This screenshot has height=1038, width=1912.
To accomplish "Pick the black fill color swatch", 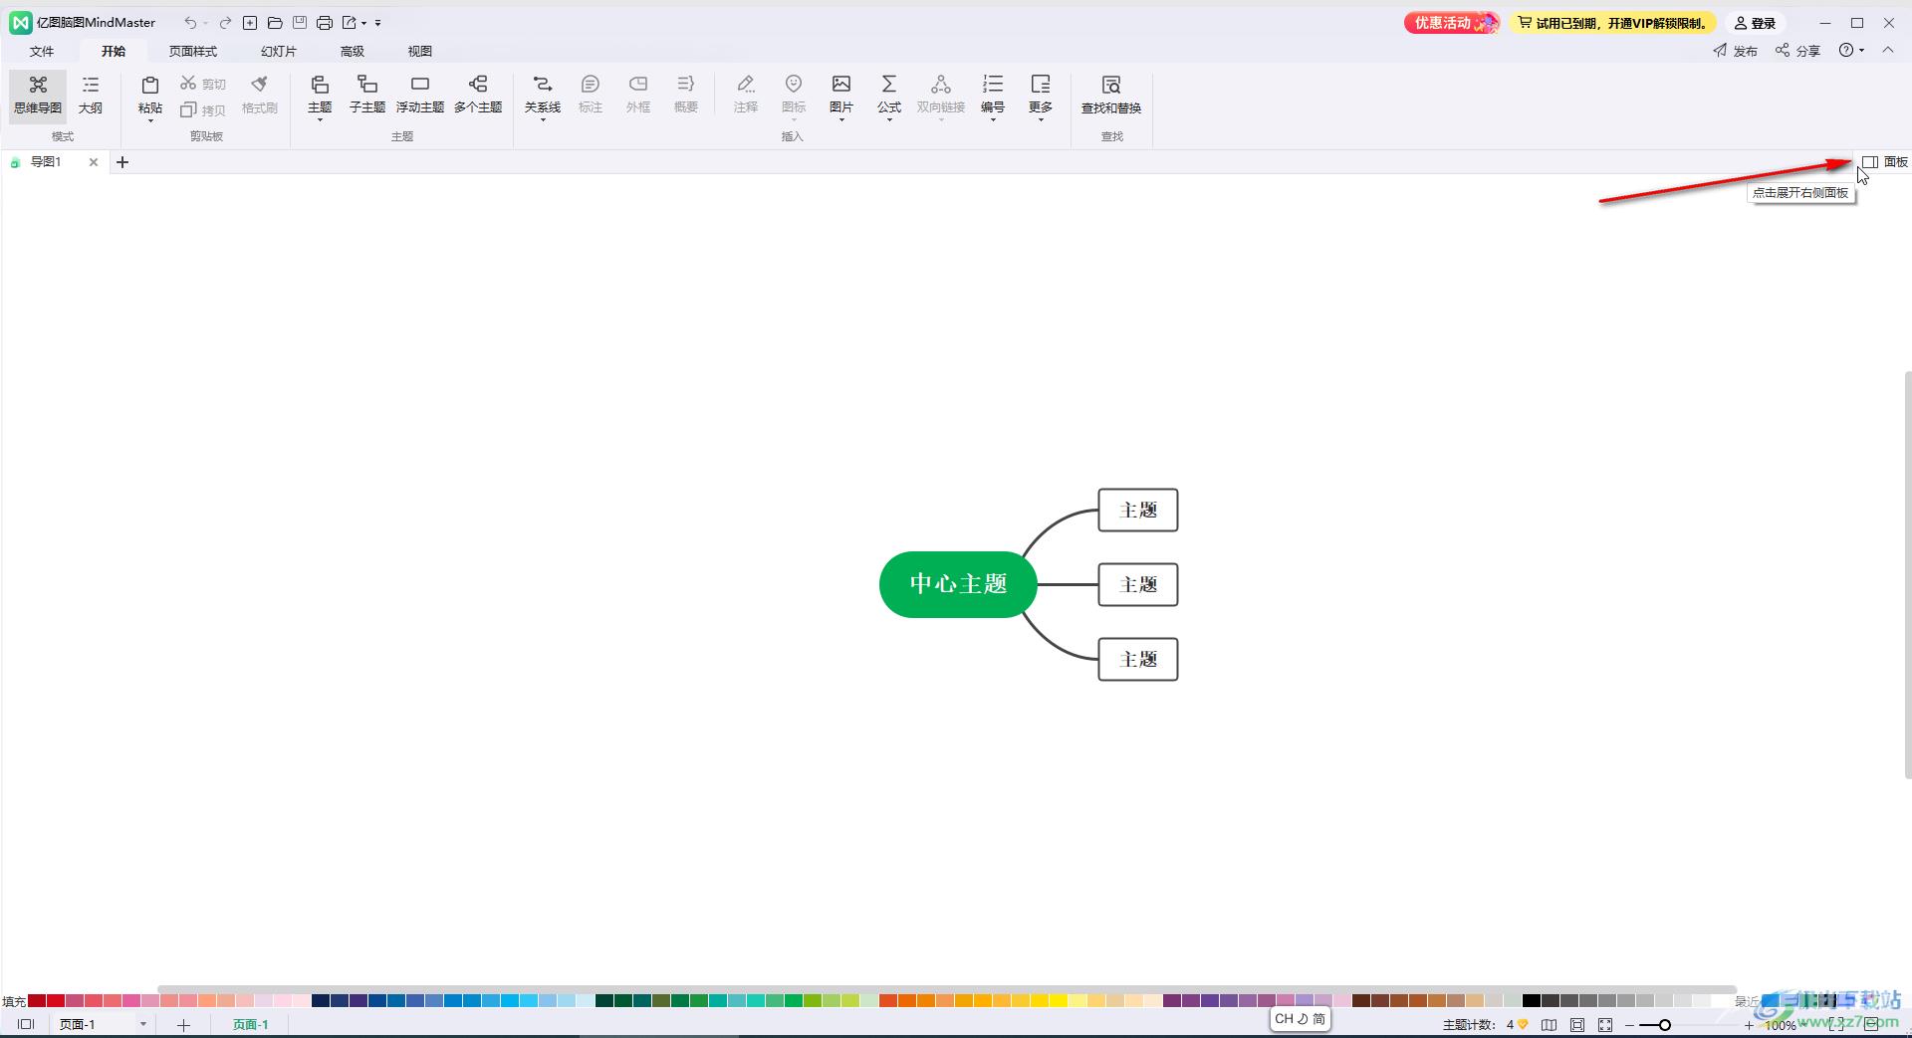I will click(x=1532, y=1000).
